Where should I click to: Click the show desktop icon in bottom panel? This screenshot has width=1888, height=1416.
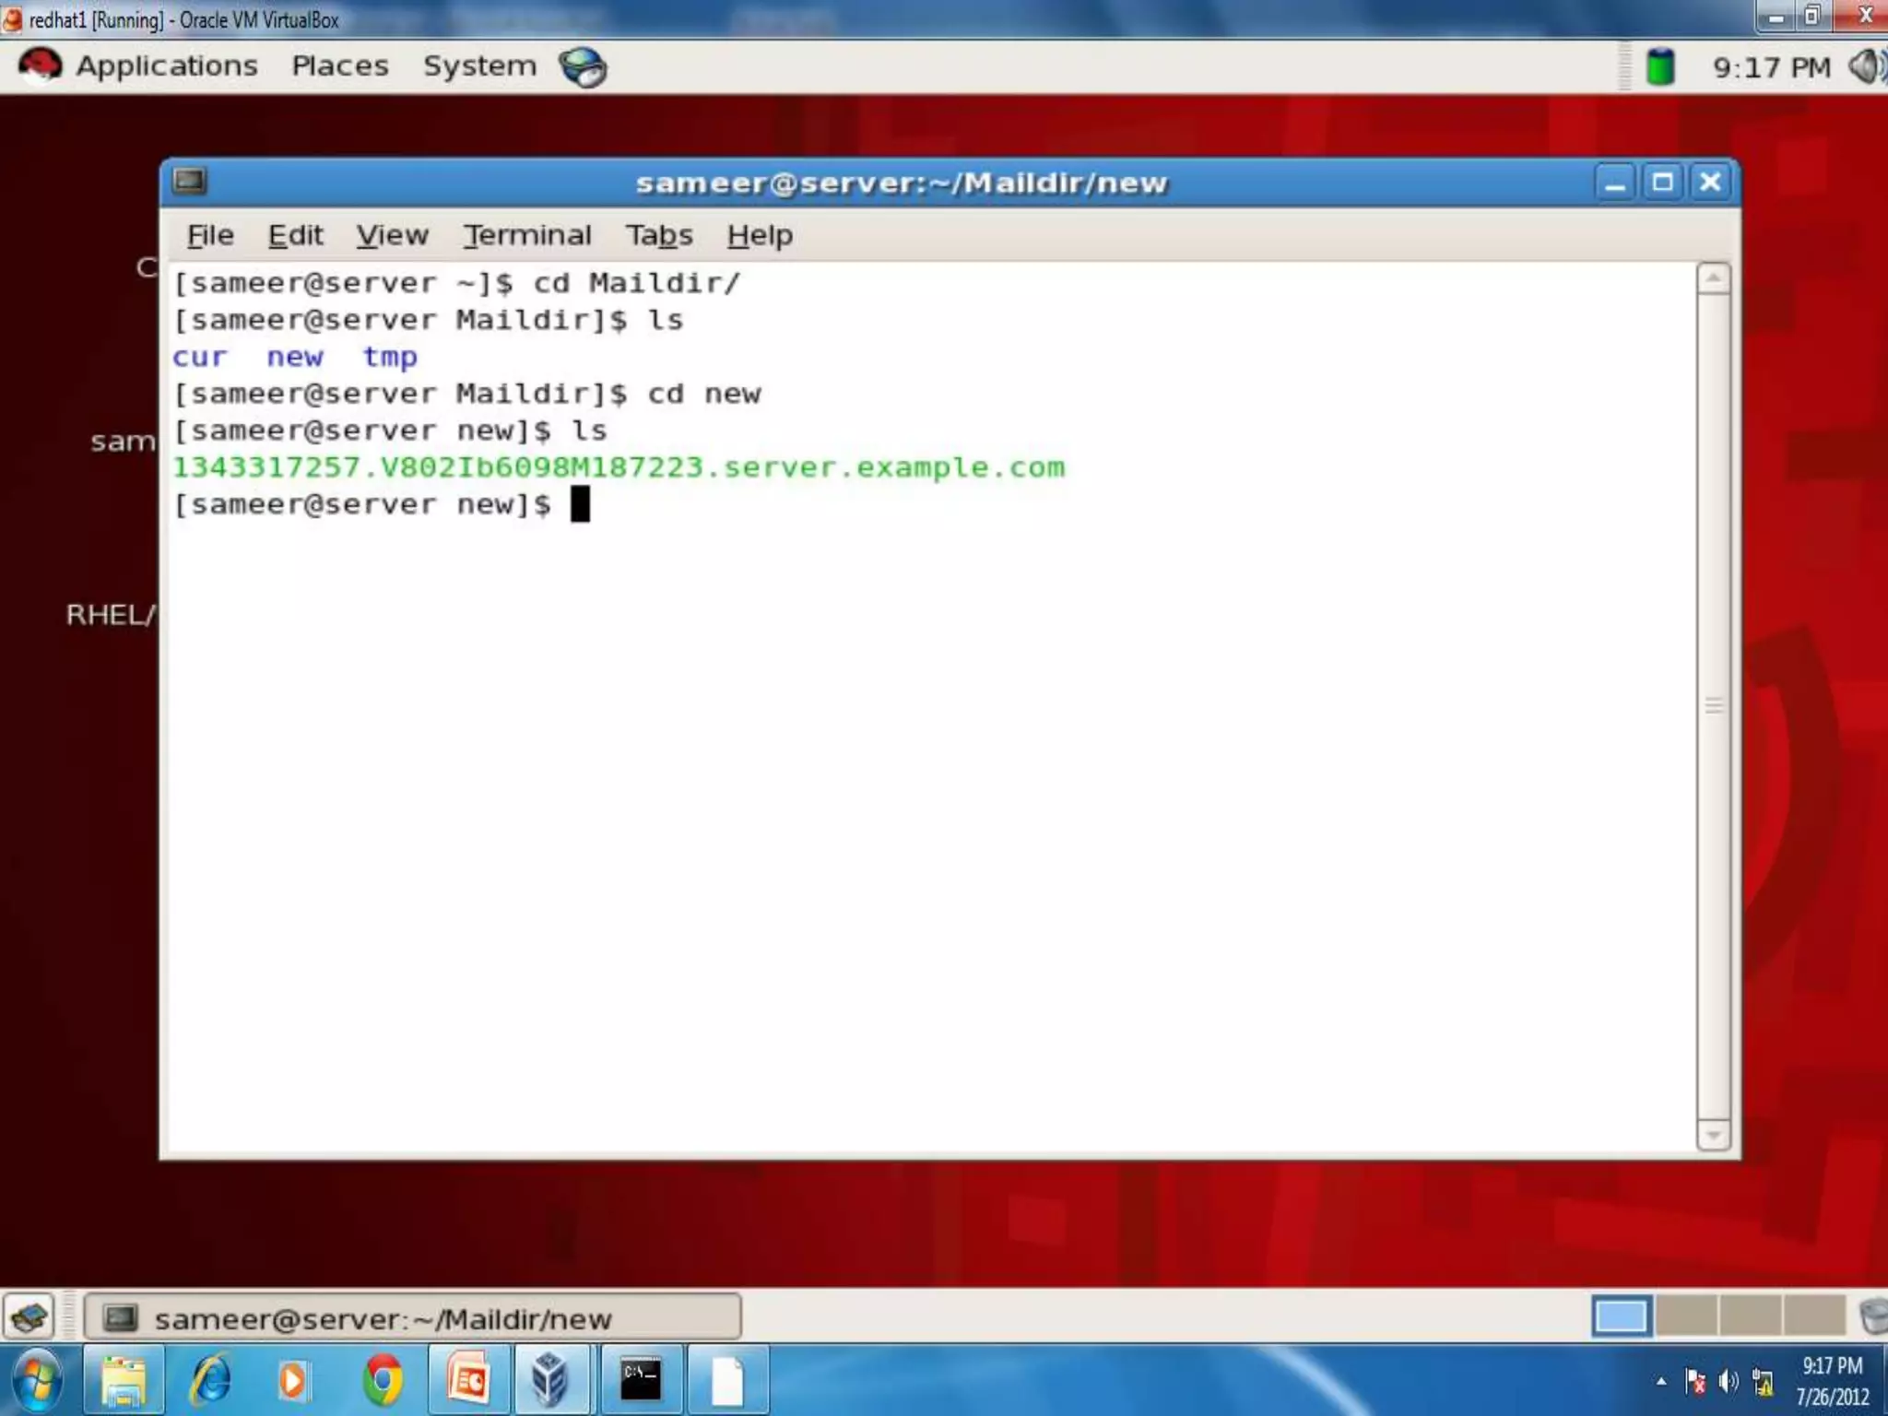29,1316
